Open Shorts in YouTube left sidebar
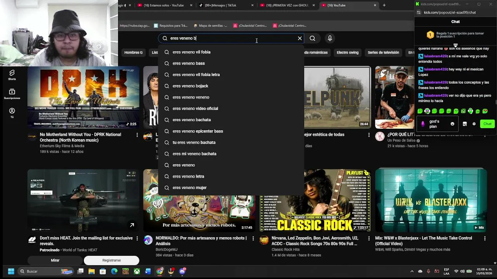This screenshot has width=497, height=279. [x=12, y=75]
